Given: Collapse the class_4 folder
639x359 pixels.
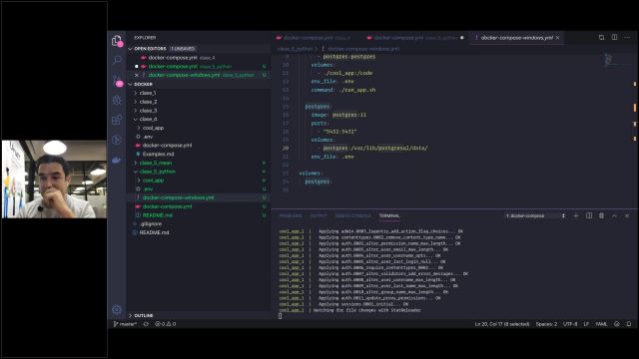Looking at the screenshot, I should pos(148,119).
